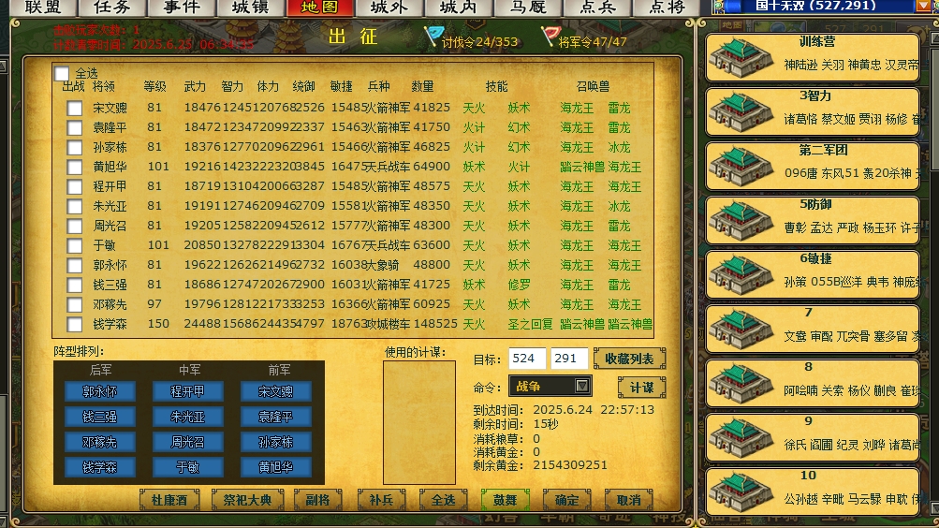Click the 将军令 red flag icon
Image resolution: width=939 pixels, height=528 pixels.
coord(550,36)
